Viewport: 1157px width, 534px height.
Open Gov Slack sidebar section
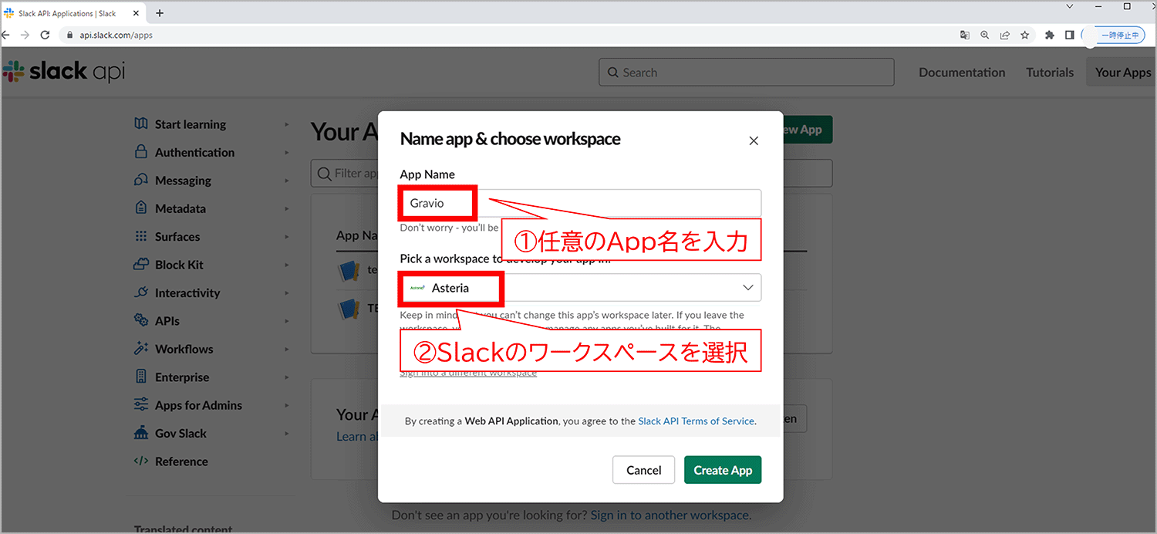180,434
